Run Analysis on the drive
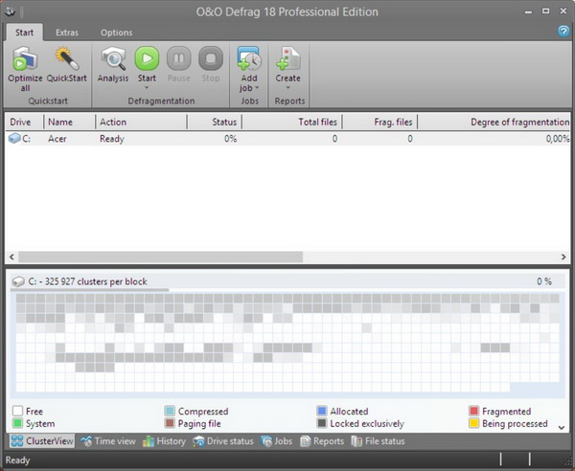575x471 pixels. click(114, 59)
